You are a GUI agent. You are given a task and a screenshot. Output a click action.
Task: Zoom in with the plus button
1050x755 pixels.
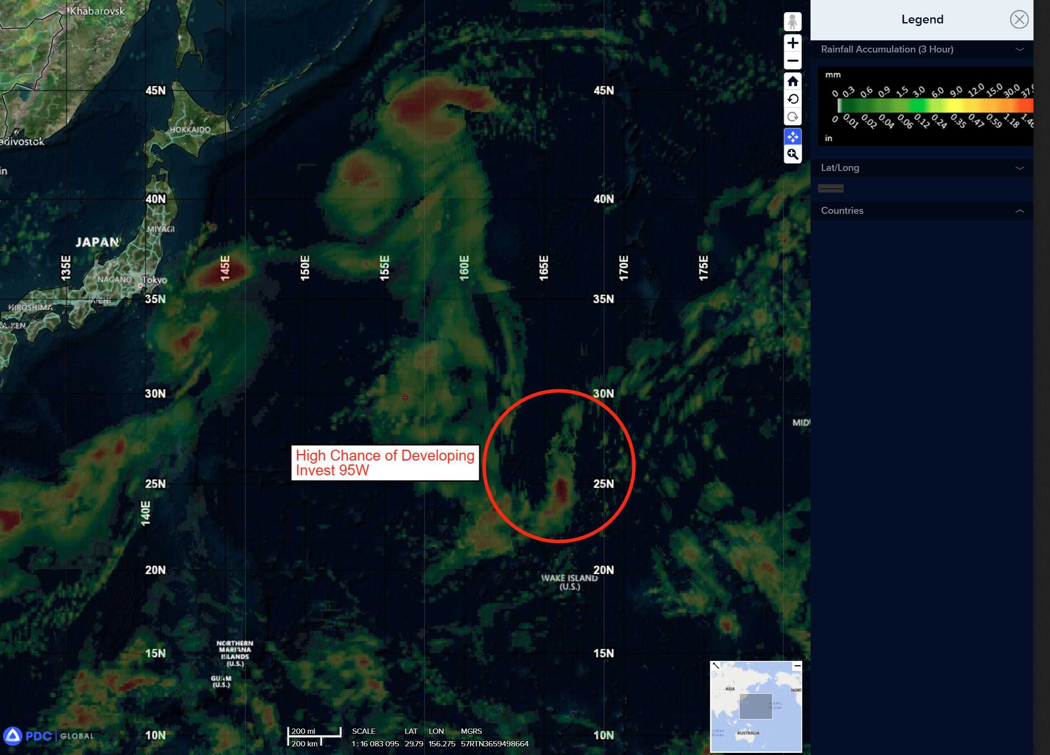(x=793, y=43)
